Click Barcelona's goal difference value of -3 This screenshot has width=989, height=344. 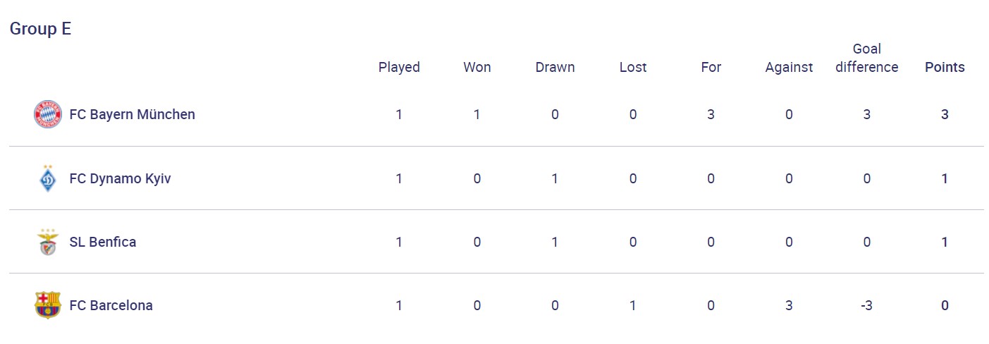pos(867,305)
